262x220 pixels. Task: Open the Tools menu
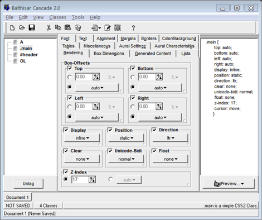pyautogui.click(x=78, y=17)
